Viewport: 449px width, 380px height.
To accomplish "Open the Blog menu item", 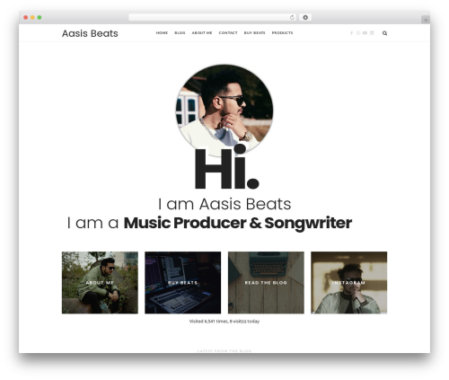I will pyautogui.click(x=180, y=33).
